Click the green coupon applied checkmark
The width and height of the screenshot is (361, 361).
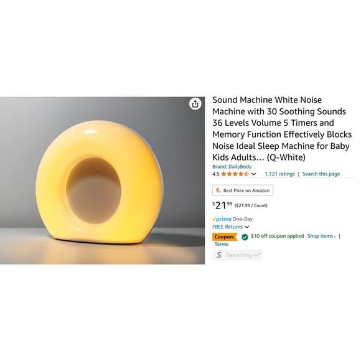click(x=245, y=237)
